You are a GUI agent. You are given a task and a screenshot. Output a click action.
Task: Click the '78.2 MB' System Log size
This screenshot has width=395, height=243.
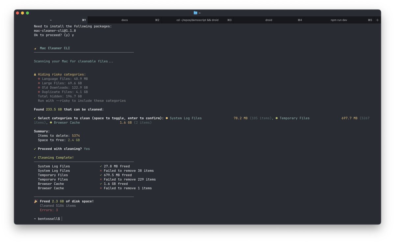pos(241,118)
